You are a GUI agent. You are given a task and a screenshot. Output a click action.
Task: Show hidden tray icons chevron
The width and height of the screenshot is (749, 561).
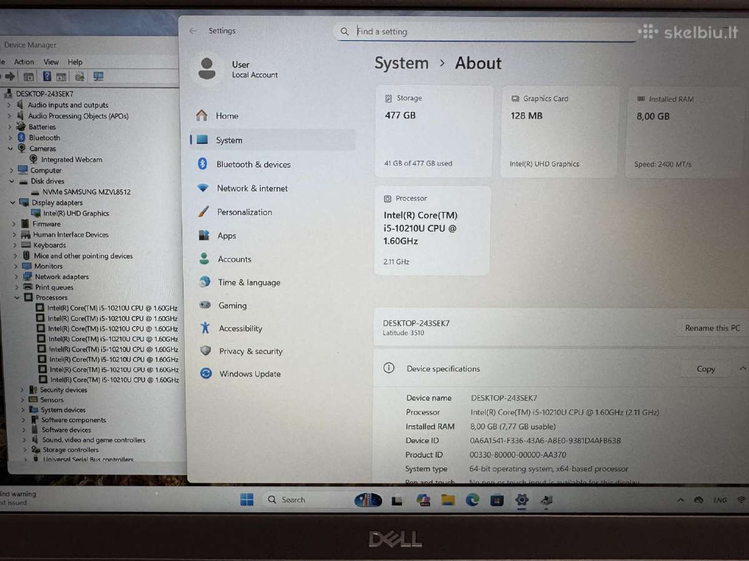pyautogui.click(x=681, y=500)
